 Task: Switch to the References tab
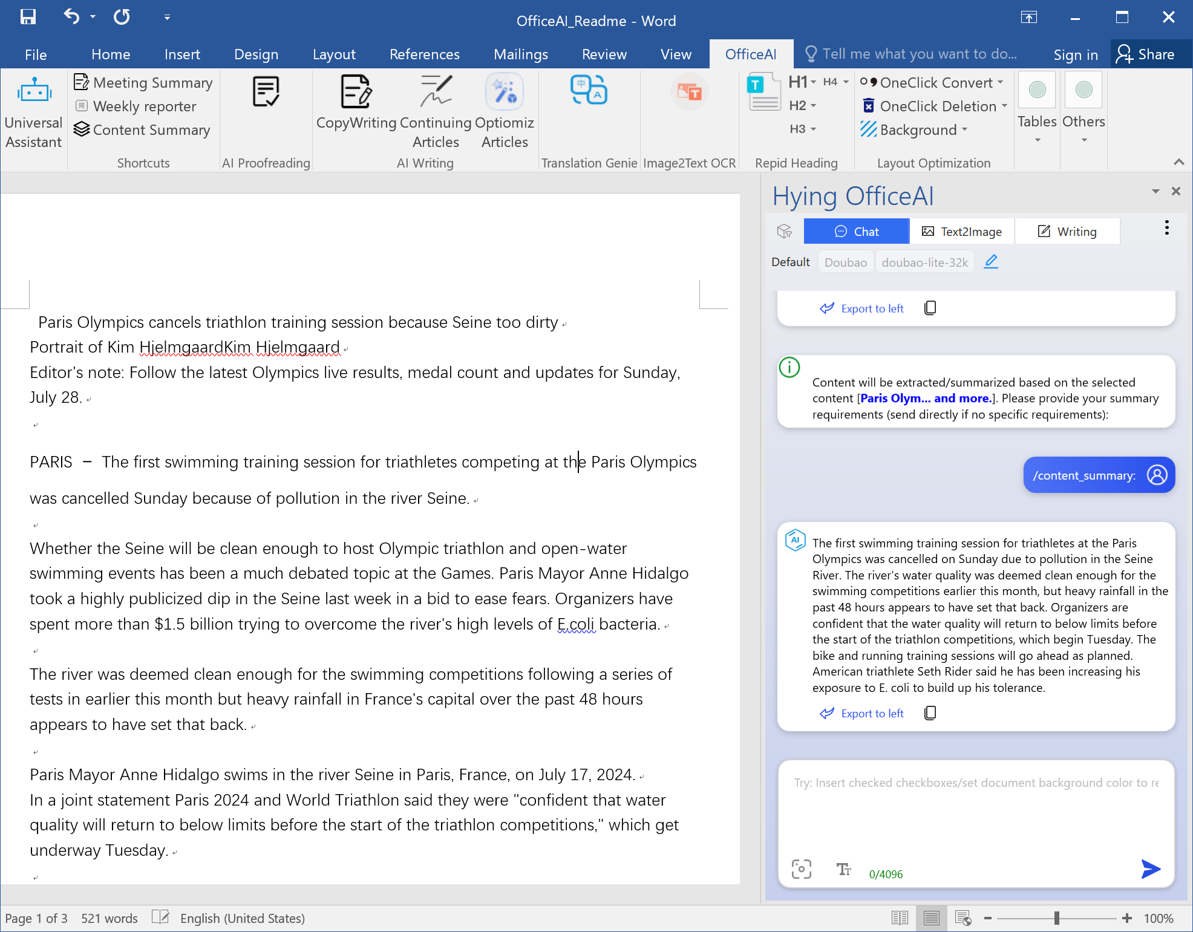point(425,54)
